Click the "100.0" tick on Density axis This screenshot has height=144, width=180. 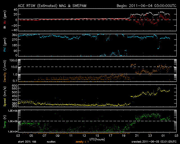point(13,60)
